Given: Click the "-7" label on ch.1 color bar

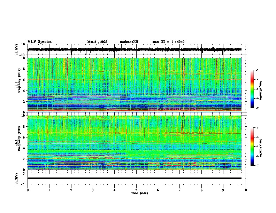Looking at the screenshot, I should pyautogui.click(x=257, y=108).
